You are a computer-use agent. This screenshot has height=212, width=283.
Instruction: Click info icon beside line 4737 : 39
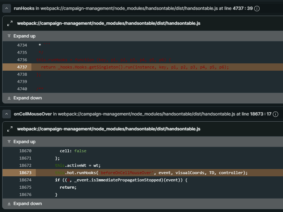pos(257,8)
